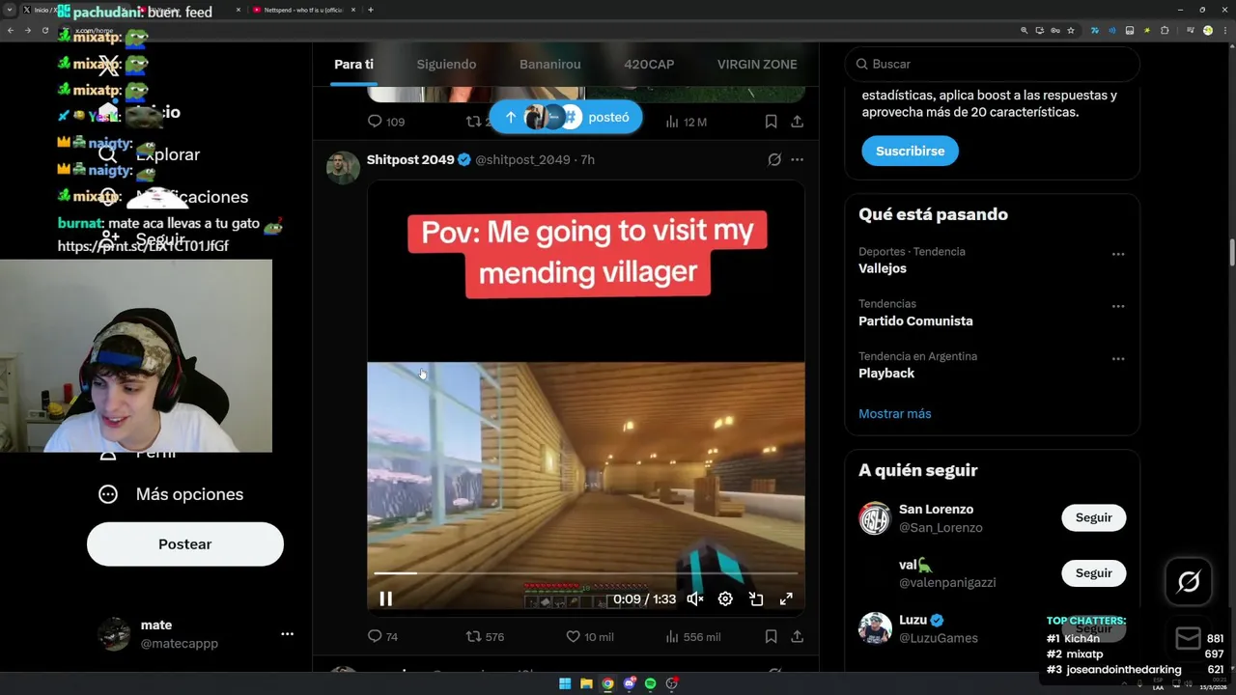
Task: Open San Lorenzo profile avatar
Action: tap(875, 518)
